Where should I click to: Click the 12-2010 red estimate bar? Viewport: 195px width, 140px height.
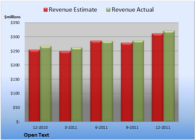(34, 86)
